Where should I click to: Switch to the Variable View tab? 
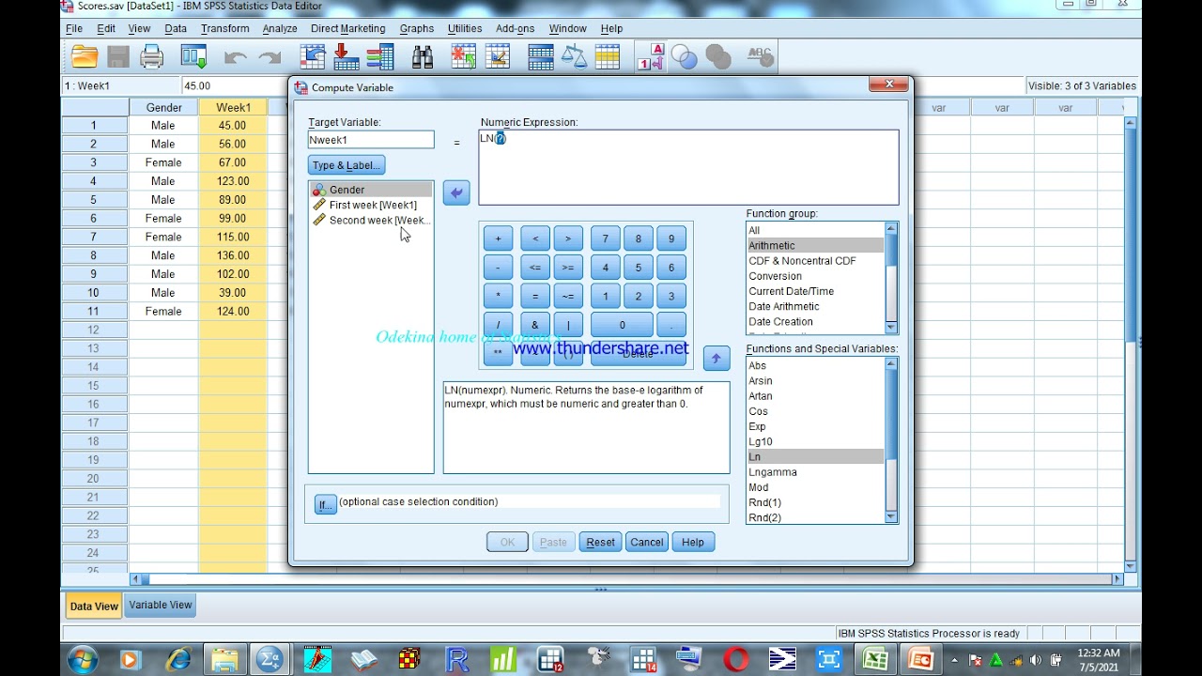click(161, 605)
